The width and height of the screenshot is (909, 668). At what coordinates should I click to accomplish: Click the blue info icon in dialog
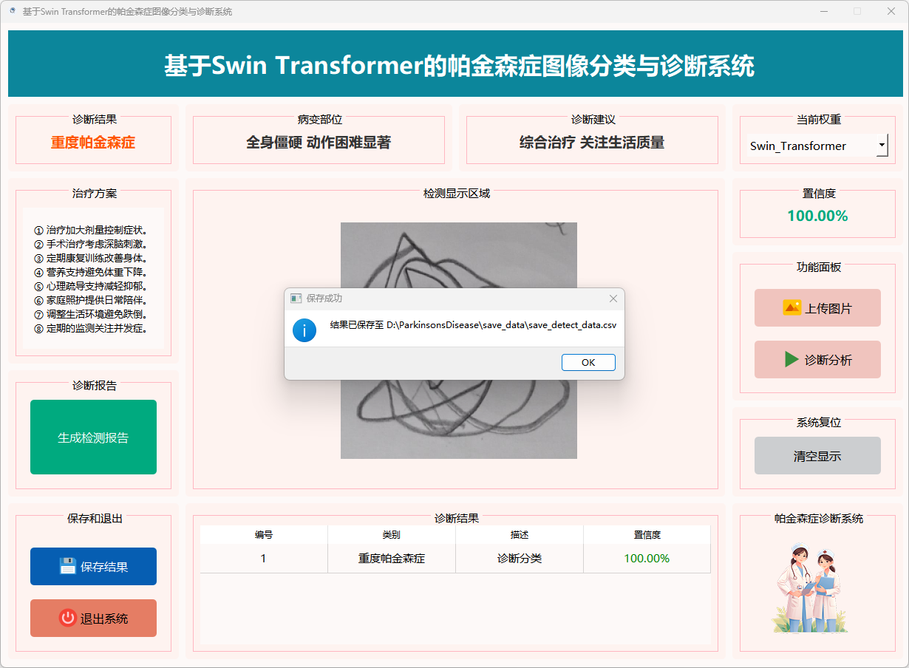click(x=304, y=330)
